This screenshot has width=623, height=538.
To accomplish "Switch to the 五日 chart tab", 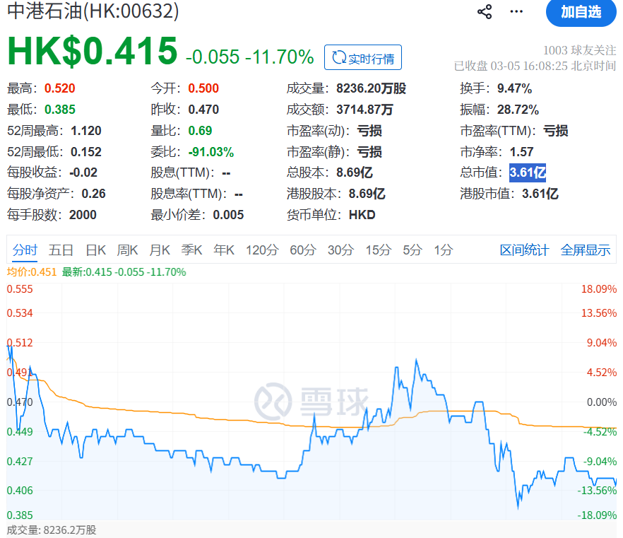I will click(61, 250).
